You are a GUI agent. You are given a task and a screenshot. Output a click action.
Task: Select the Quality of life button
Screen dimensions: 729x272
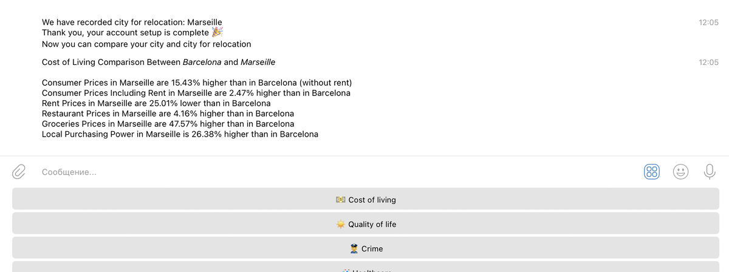(x=366, y=224)
